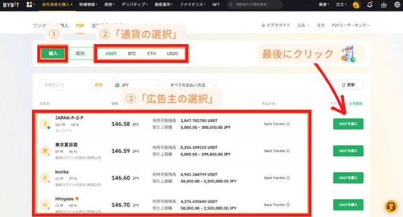Click the 検索 search button
The width and height of the screenshot is (403, 217).
coord(99,85)
